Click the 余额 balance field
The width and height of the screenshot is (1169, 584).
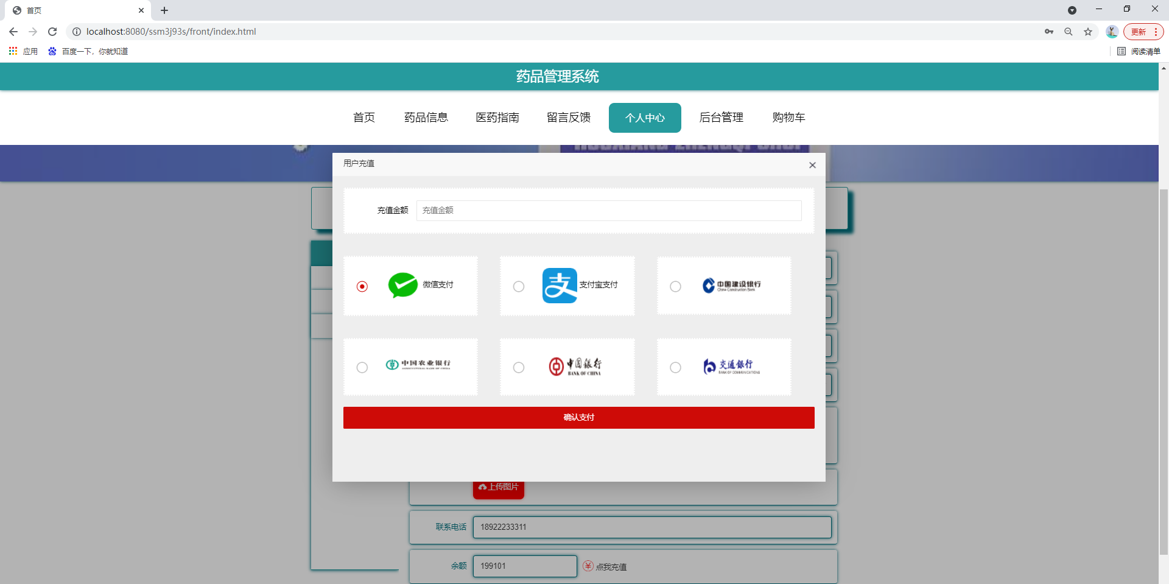coord(525,566)
